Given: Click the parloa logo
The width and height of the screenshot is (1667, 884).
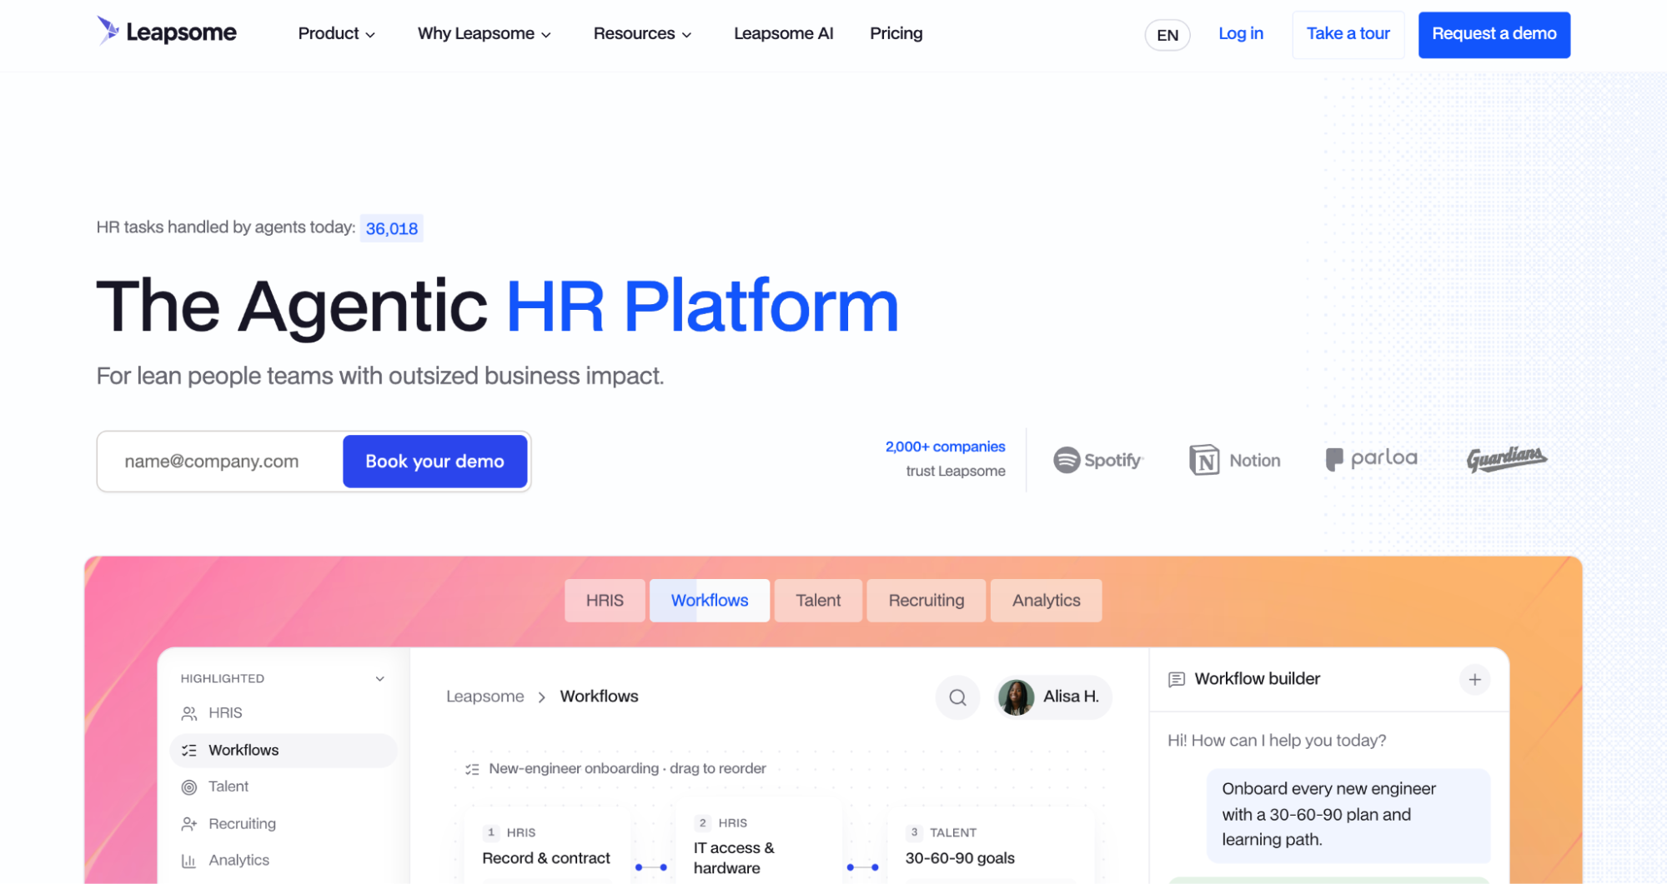Looking at the screenshot, I should pos(1371,458).
